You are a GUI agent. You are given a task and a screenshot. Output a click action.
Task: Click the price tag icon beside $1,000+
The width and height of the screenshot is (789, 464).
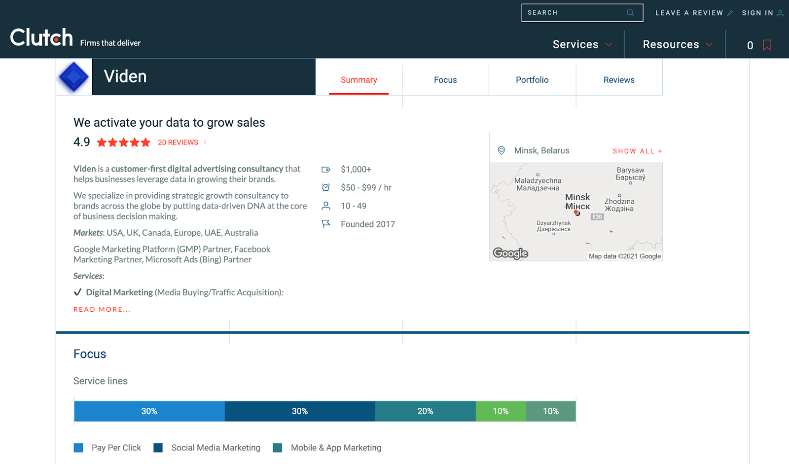(x=326, y=170)
